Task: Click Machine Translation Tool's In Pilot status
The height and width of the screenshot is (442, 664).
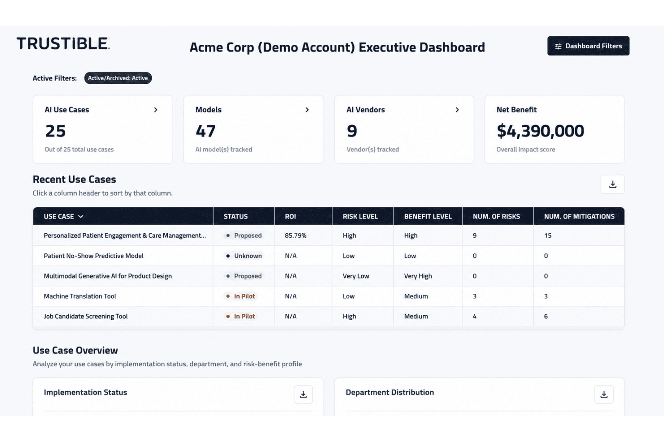Action: 240,296
